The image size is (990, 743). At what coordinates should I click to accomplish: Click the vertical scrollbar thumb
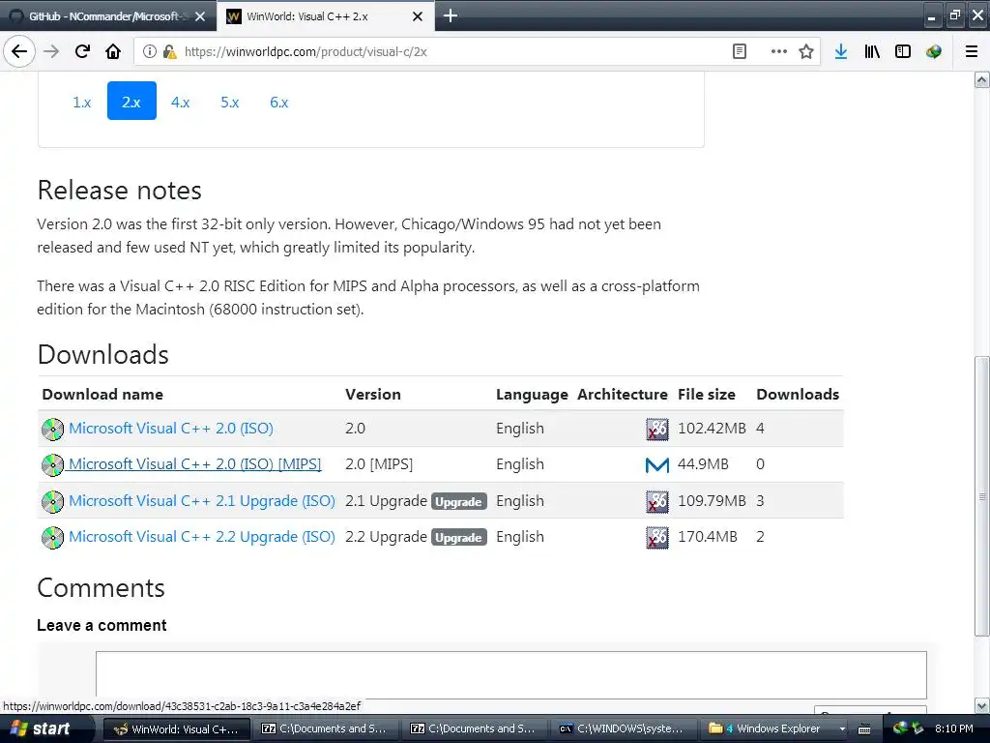(982, 496)
